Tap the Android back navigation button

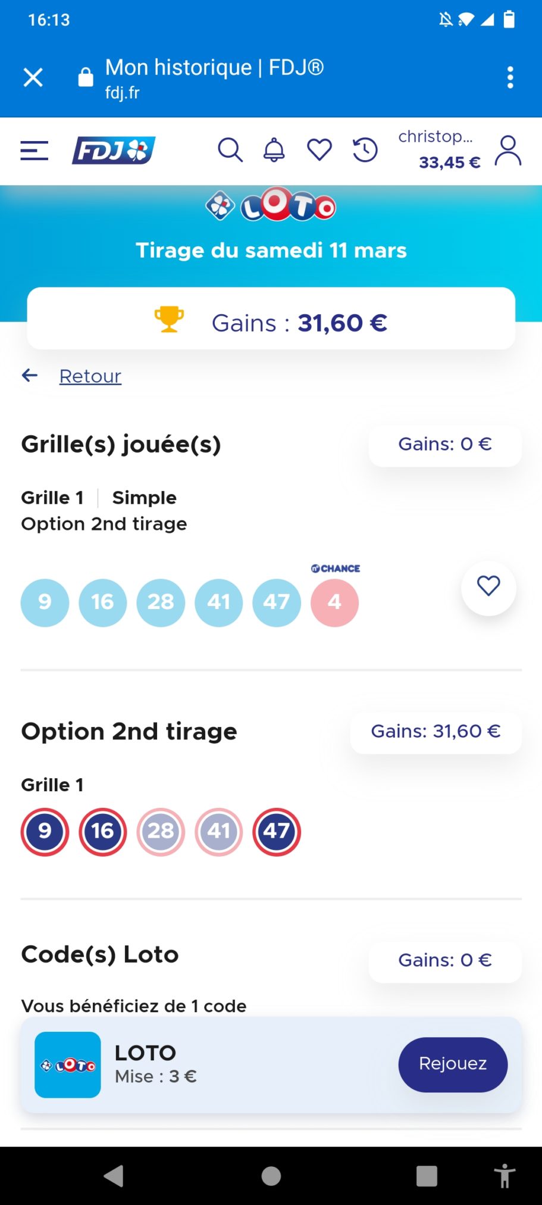click(114, 1176)
